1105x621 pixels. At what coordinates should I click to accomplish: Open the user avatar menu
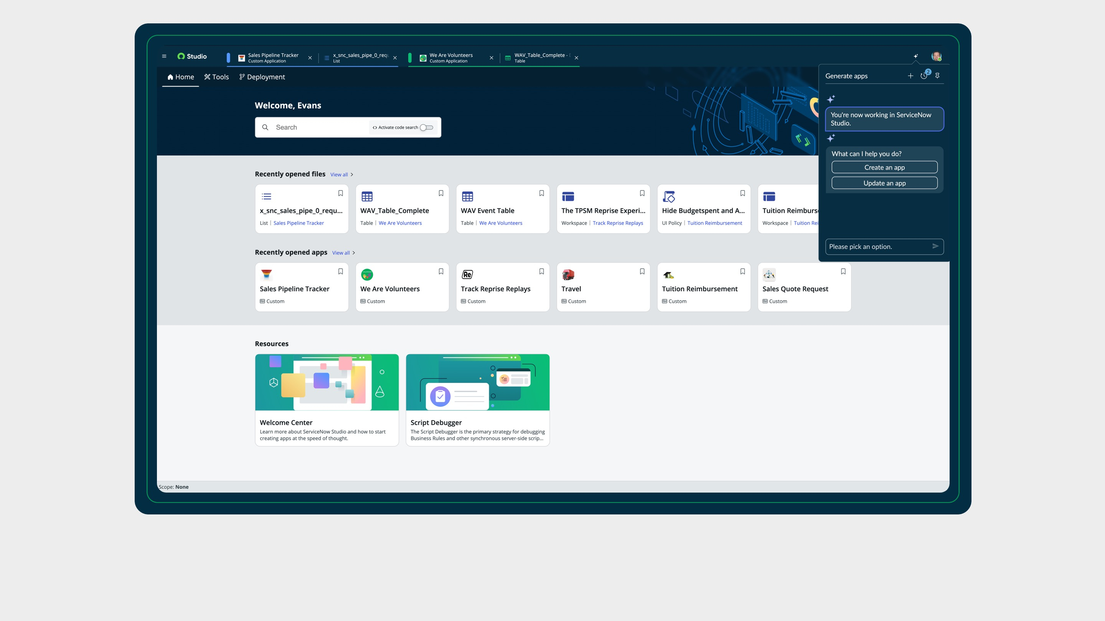click(x=936, y=57)
